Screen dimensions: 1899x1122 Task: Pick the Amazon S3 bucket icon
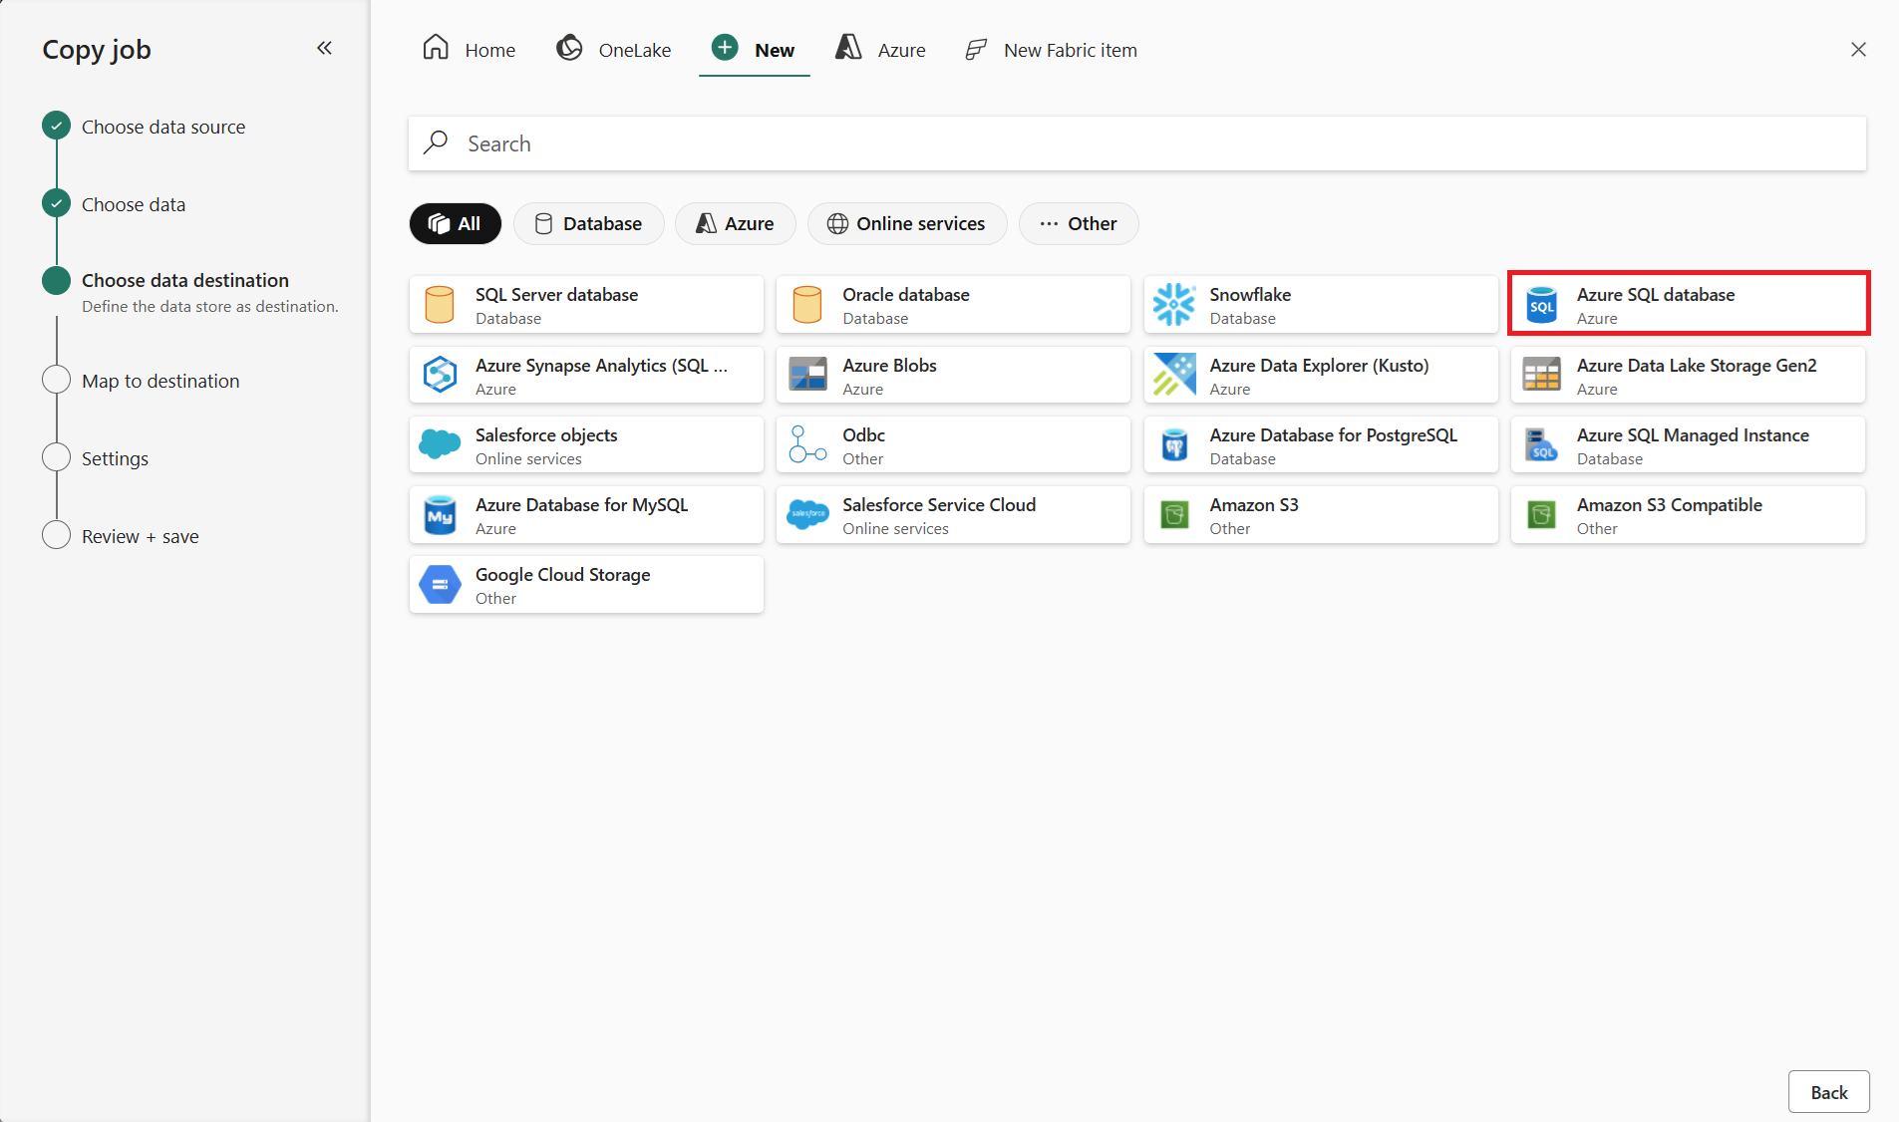click(x=1174, y=515)
